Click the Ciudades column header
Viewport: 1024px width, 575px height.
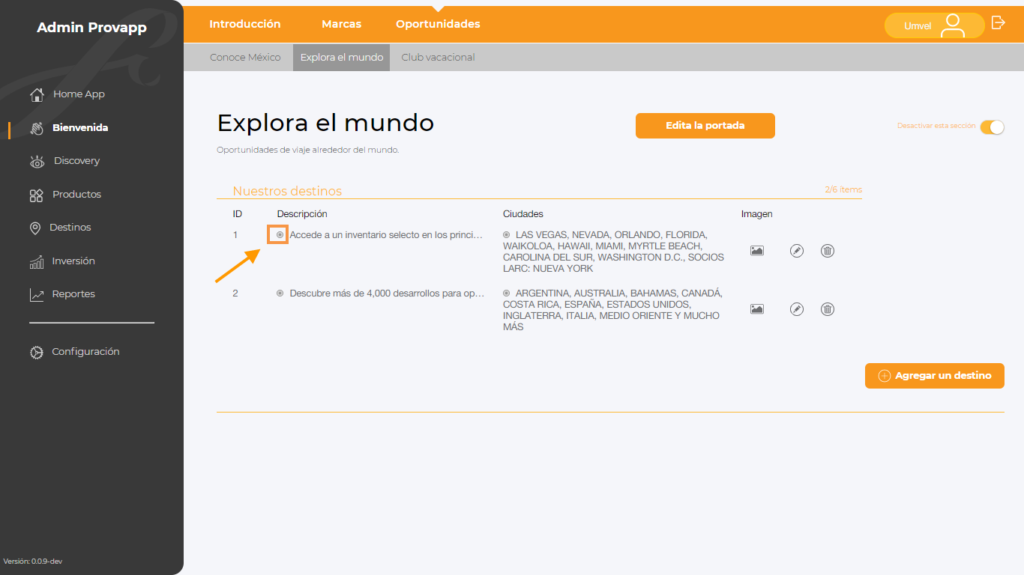[523, 214]
